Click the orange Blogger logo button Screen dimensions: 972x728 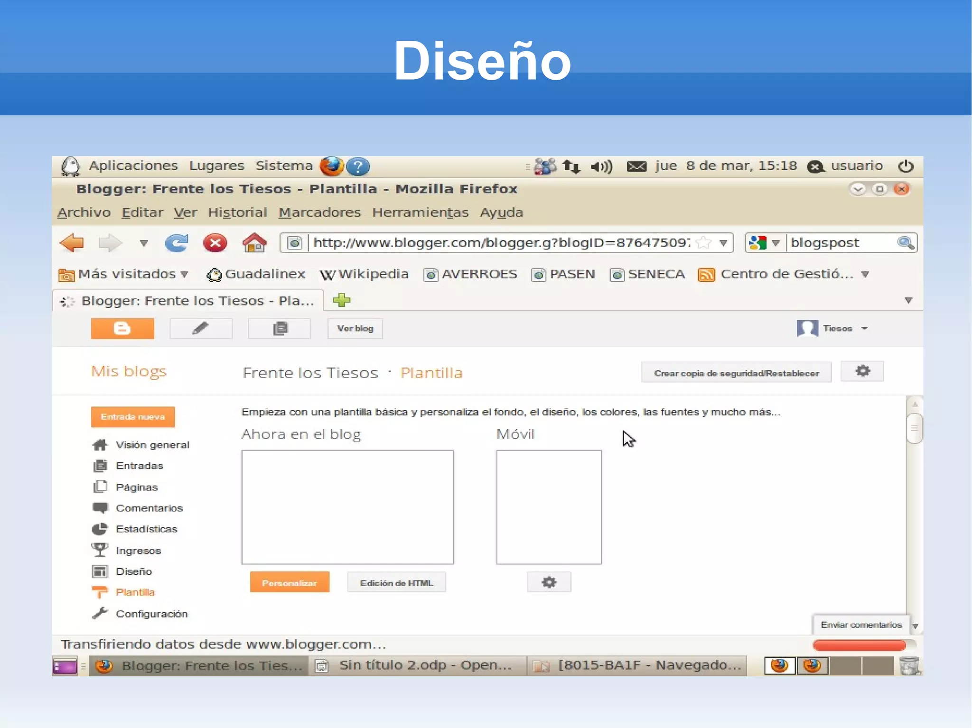122,329
